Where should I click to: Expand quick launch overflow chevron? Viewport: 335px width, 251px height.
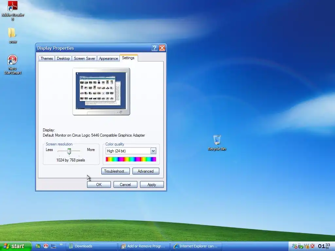pyautogui.click(x=61, y=244)
